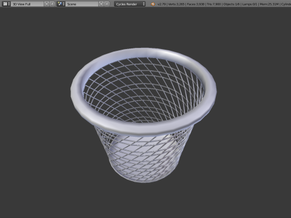The image size is (291, 218).
Task: Add a new screen layout with plus button
Action: pyautogui.click(x=47, y=4)
